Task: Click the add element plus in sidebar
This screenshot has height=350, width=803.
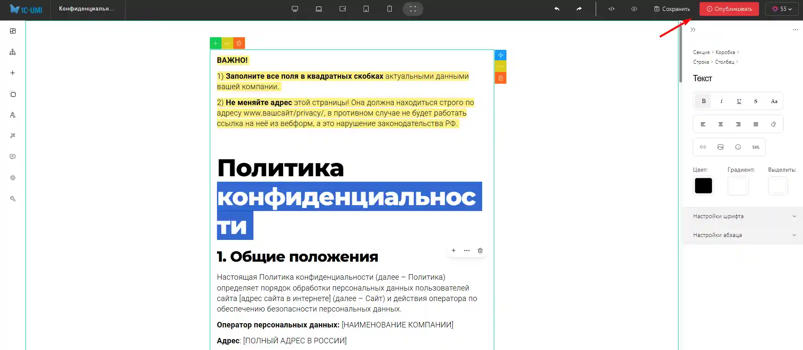Action: (13, 73)
